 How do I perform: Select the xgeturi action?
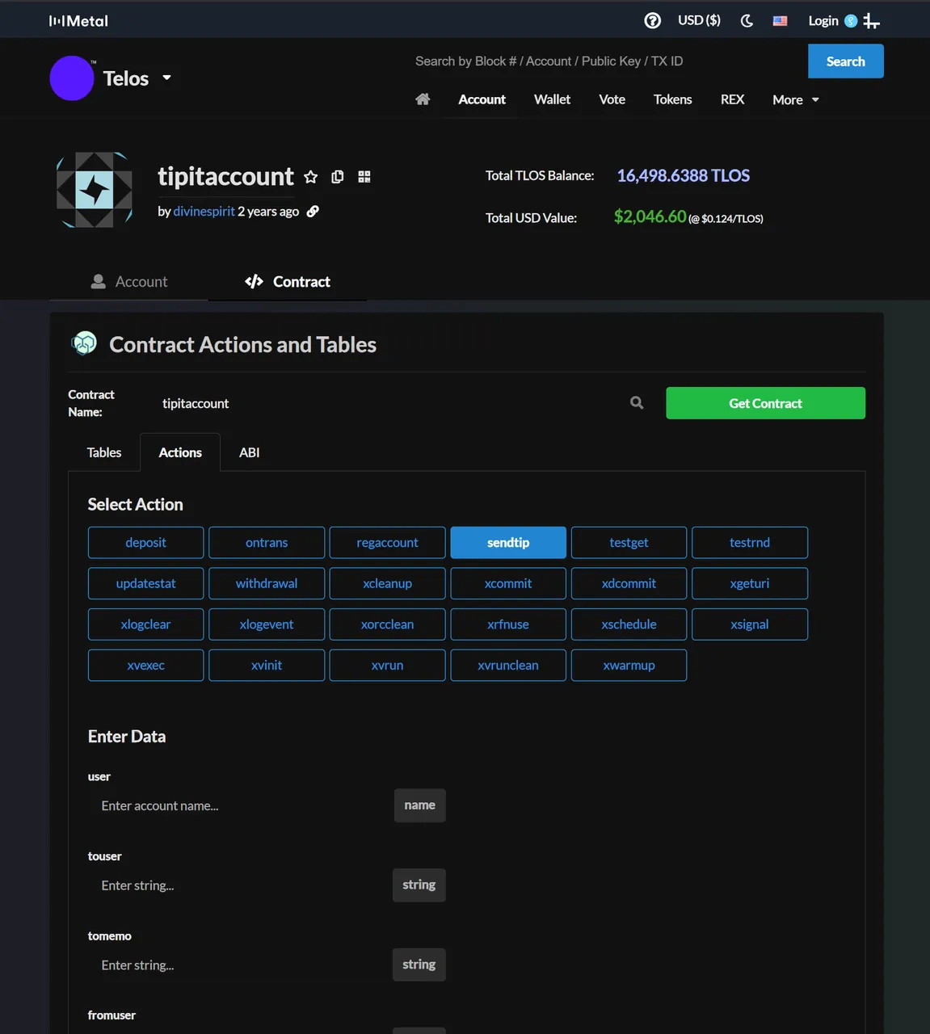click(750, 583)
